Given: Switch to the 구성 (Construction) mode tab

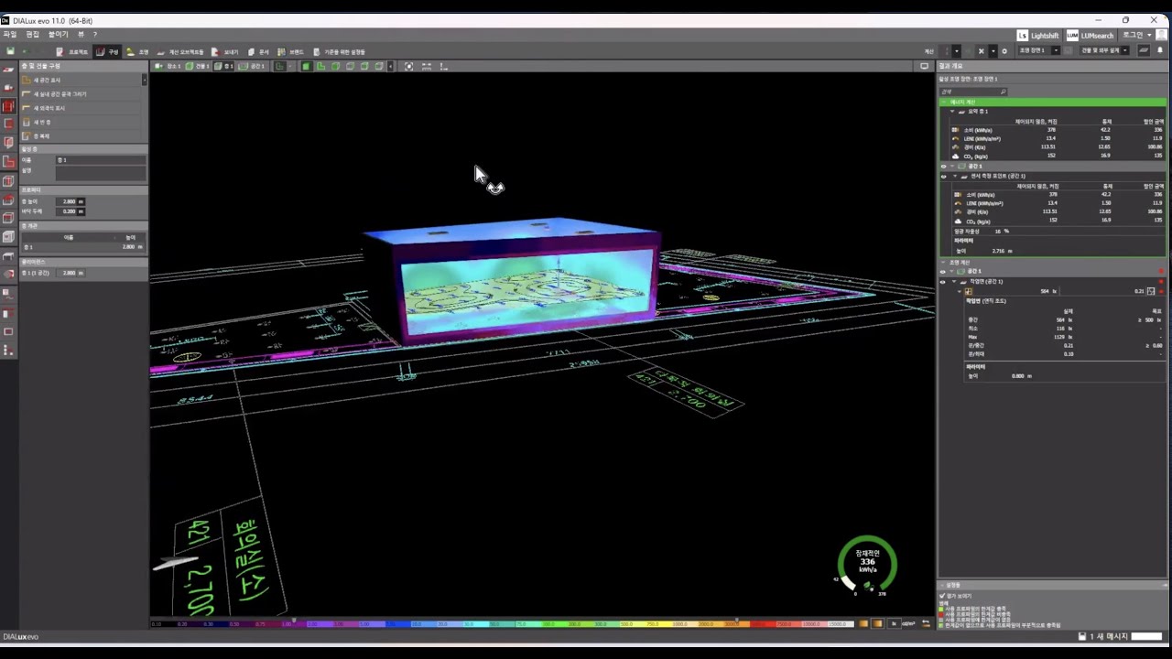Looking at the screenshot, I should click(x=107, y=52).
